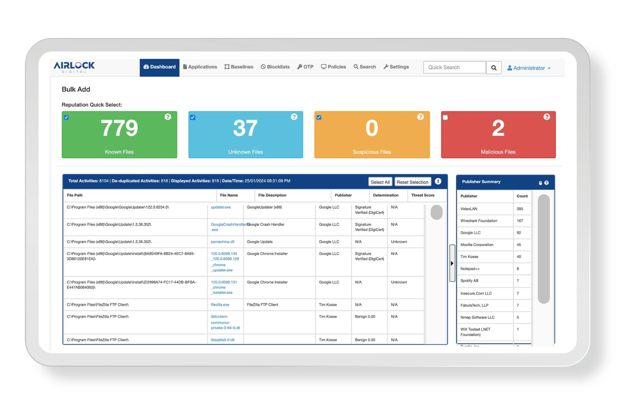
Task: Click the exclamation alert icon in activities bar
Action: click(x=438, y=181)
